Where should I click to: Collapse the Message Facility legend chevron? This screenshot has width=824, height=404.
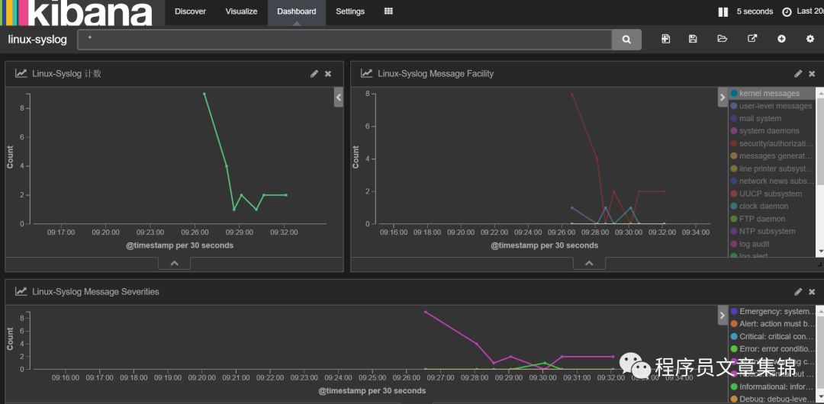pos(723,98)
